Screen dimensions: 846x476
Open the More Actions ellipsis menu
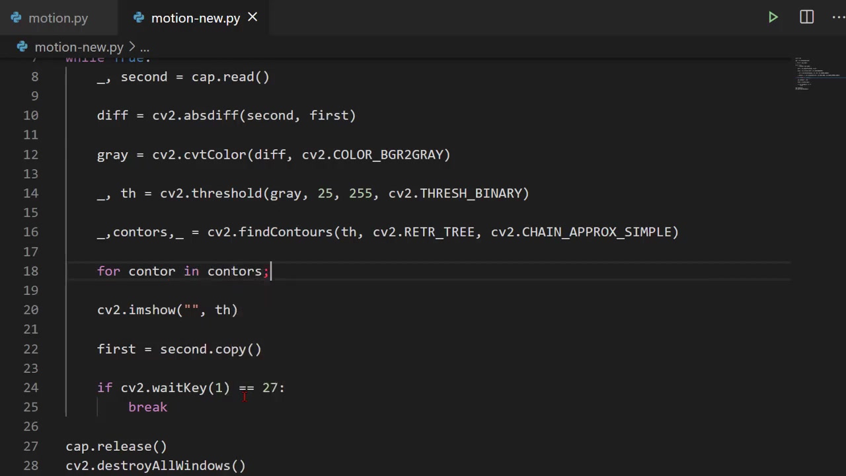(x=837, y=17)
